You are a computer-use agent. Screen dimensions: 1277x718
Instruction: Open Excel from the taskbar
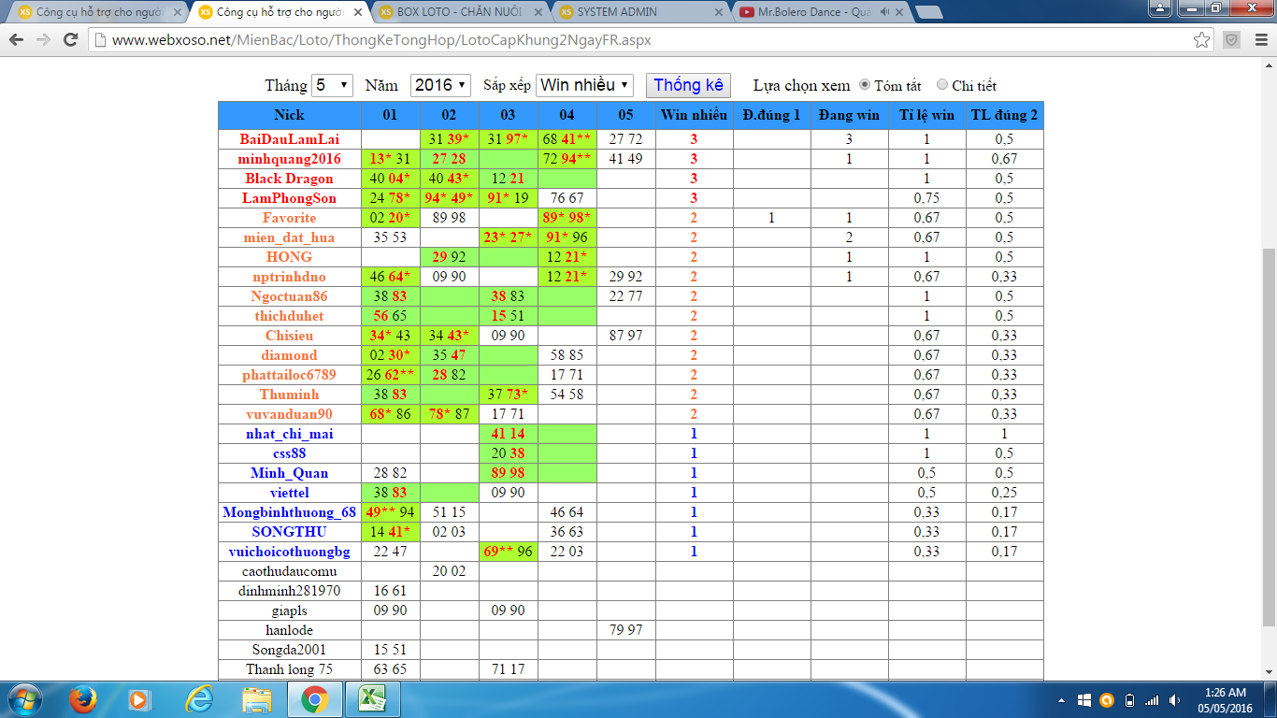pos(373,699)
